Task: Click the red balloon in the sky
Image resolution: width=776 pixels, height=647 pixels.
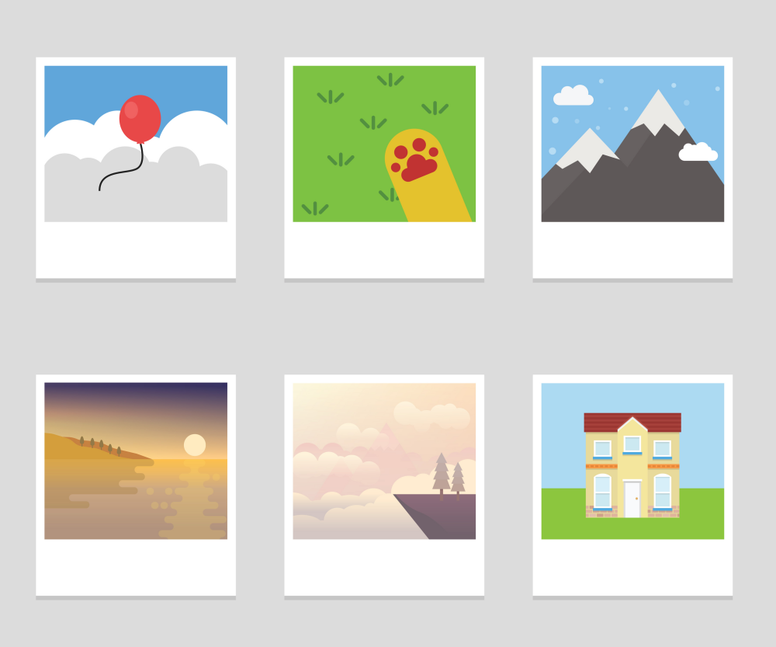Action: click(x=140, y=119)
